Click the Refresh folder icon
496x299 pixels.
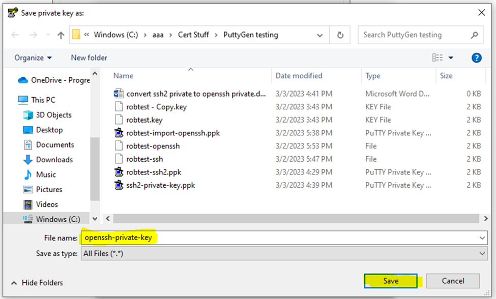coord(340,35)
